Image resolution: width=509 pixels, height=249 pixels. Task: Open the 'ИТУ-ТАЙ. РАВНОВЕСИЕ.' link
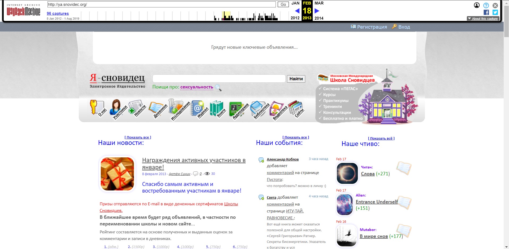285,214
